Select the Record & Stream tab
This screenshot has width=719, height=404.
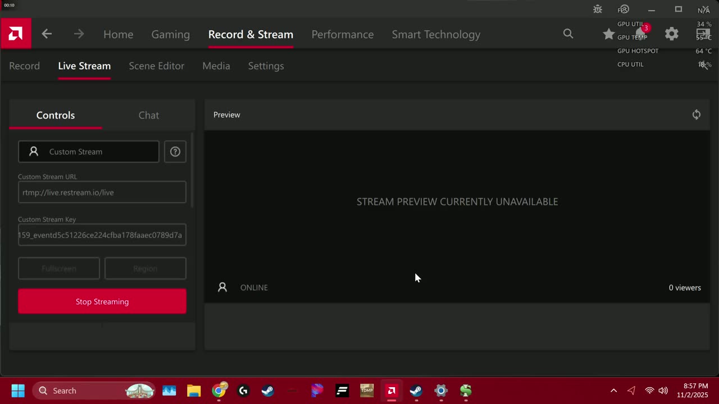(x=251, y=34)
